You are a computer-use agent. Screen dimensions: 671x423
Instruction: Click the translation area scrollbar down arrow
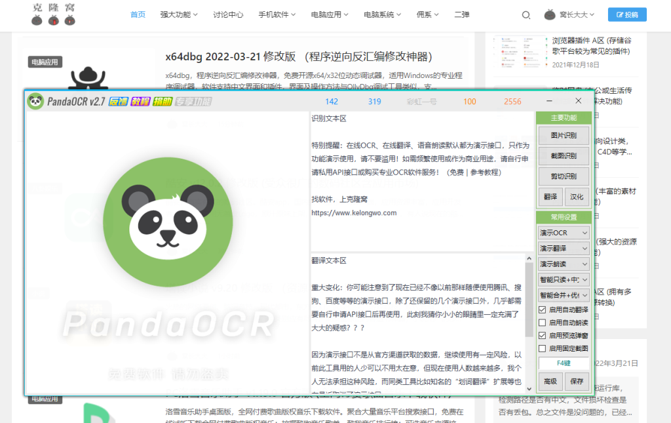click(x=529, y=389)
